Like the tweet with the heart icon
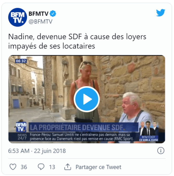Image resolution: width=174 pixels, height=176 pixels. point(13,167)
